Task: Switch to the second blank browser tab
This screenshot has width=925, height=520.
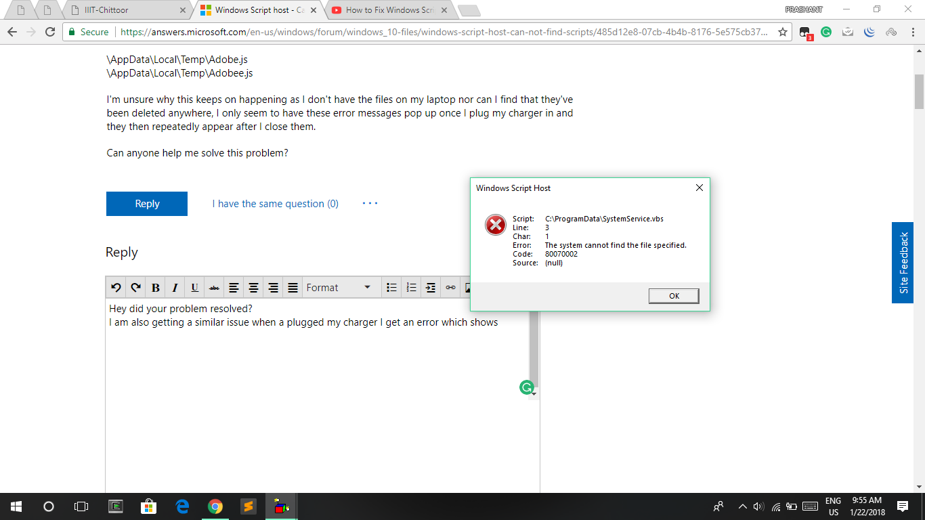Action: tap(47, 10)
